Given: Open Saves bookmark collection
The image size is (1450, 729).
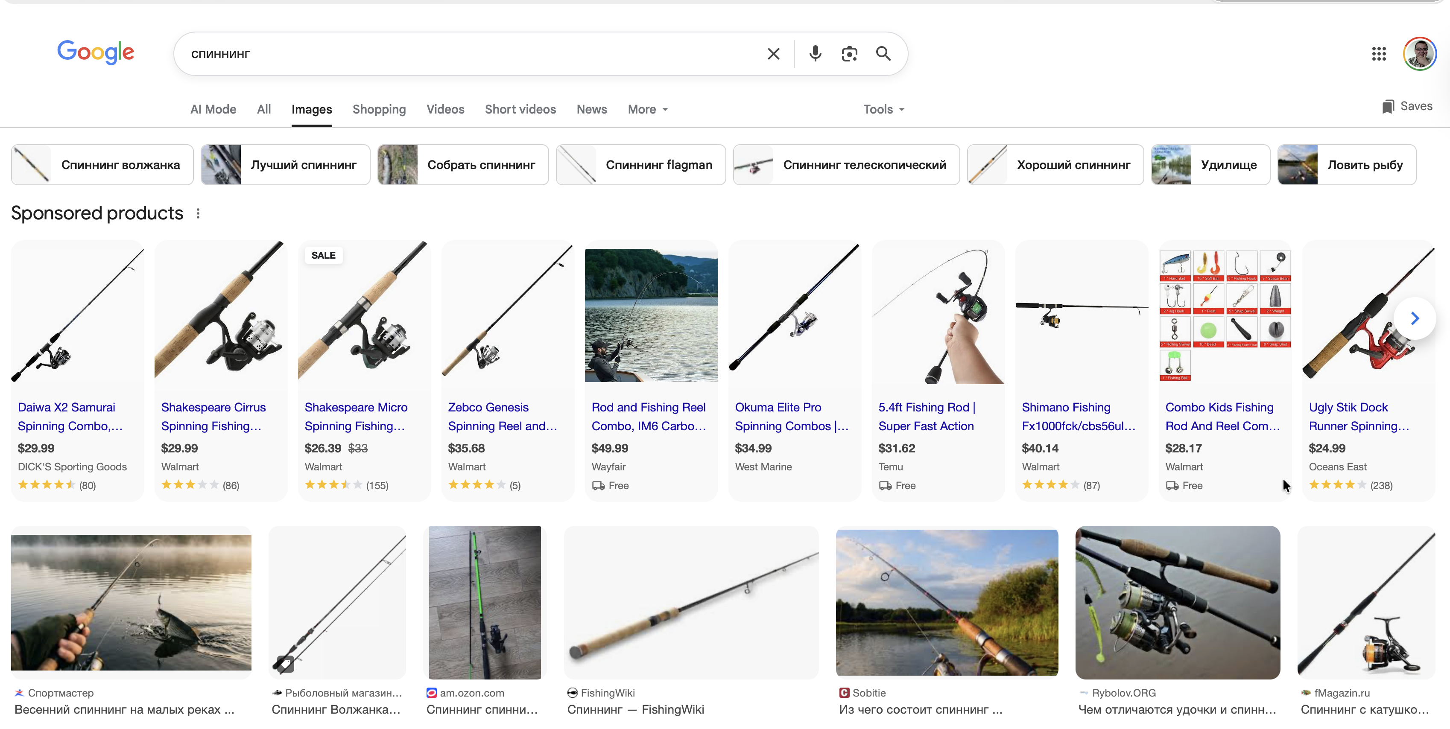Looking at the screenshot, I should [1407, 106].
